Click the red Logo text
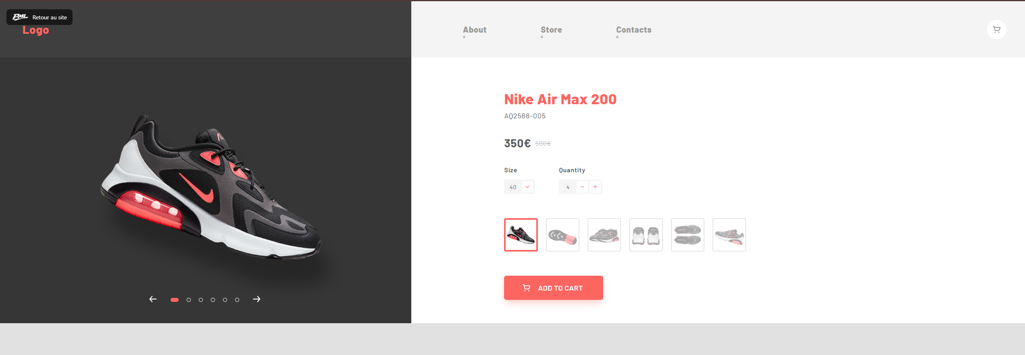The image size is (1025, 355). coord(36,31)
